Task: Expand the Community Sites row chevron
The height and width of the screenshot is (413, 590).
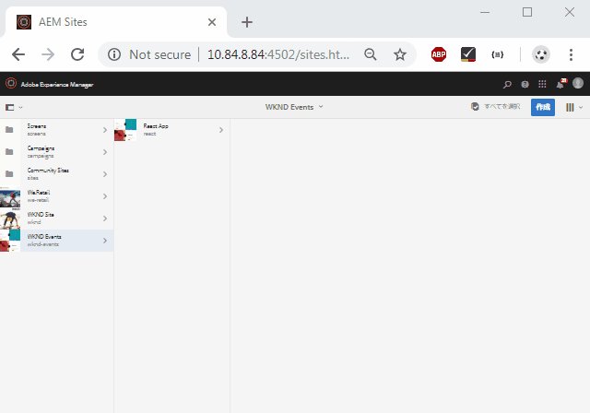Action: click(105, 174)
